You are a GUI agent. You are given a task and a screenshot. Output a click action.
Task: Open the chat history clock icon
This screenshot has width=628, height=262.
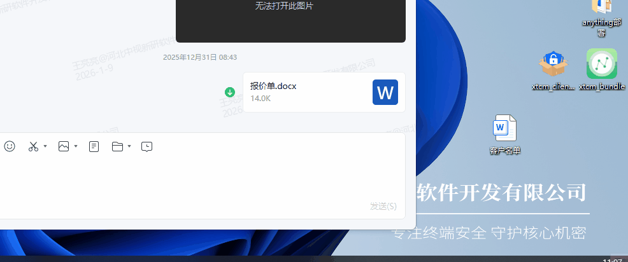[147, 147]
